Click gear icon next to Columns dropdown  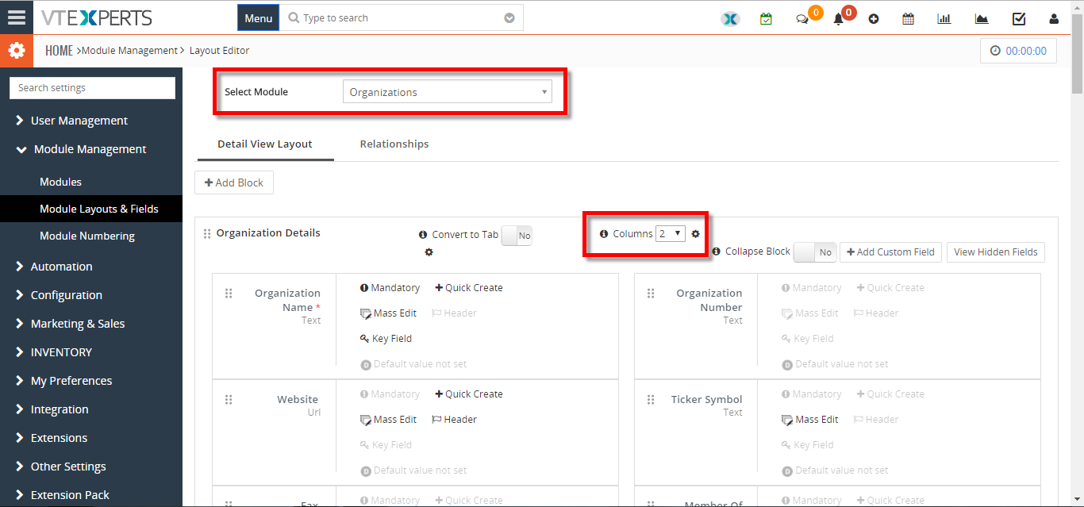[696, 233]
